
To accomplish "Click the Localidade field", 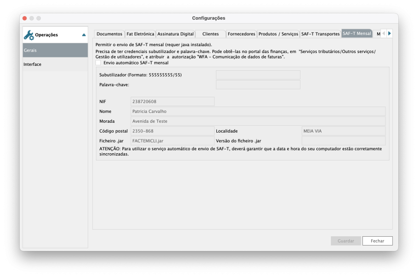I will (x=343, y=131).
